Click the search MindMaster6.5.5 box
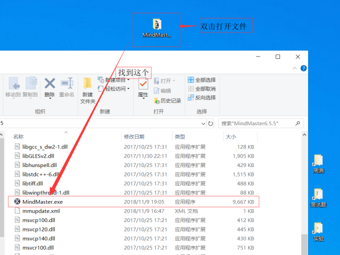 (x=261, y=123)
